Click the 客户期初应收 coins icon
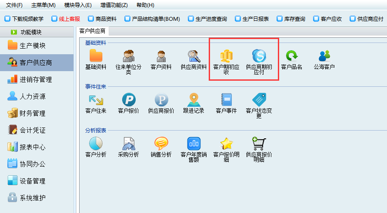This screenshot has height=213, width=387. [x=226, y=56]
